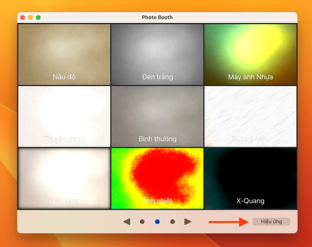Select the Máy ảnh Nhựa effect
This screenshot has width=312, height=247.
click(x=250, y=54)
